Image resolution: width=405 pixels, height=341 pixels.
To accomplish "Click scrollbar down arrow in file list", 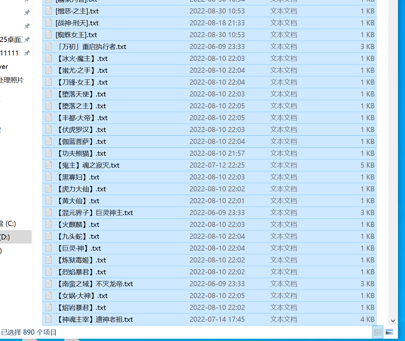I will click(393, 320).
